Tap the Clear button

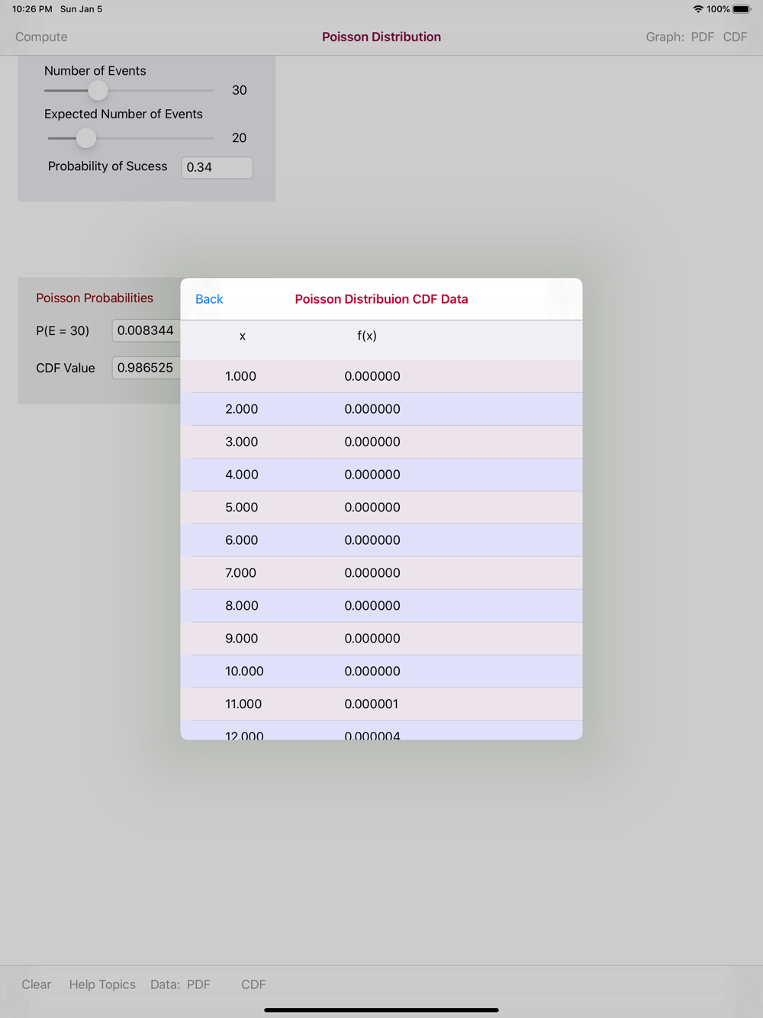[x=36, y=984]
